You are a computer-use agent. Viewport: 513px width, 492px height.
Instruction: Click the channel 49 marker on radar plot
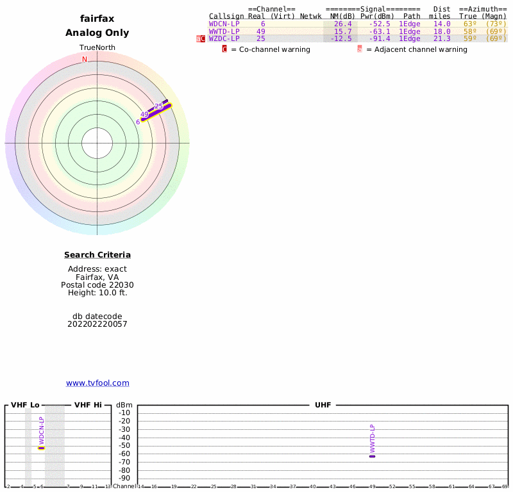tap(144, 114)
